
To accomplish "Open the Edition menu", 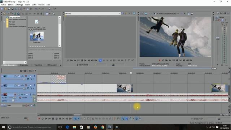I will click(x=10, y=5).
